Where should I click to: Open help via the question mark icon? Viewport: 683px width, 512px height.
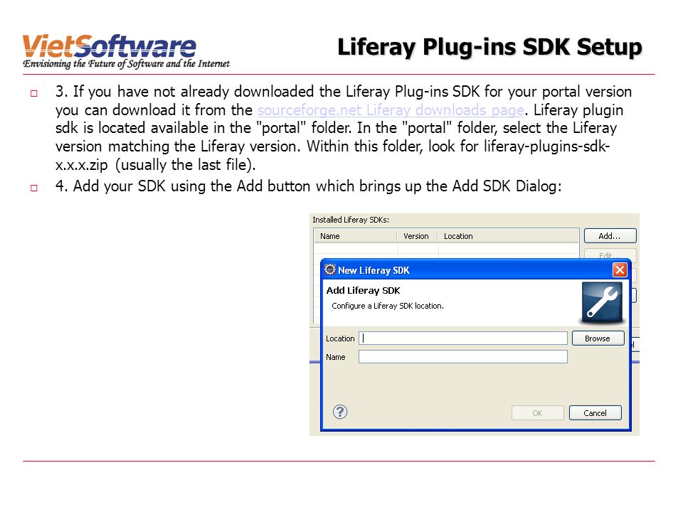[x=340, y=412]
